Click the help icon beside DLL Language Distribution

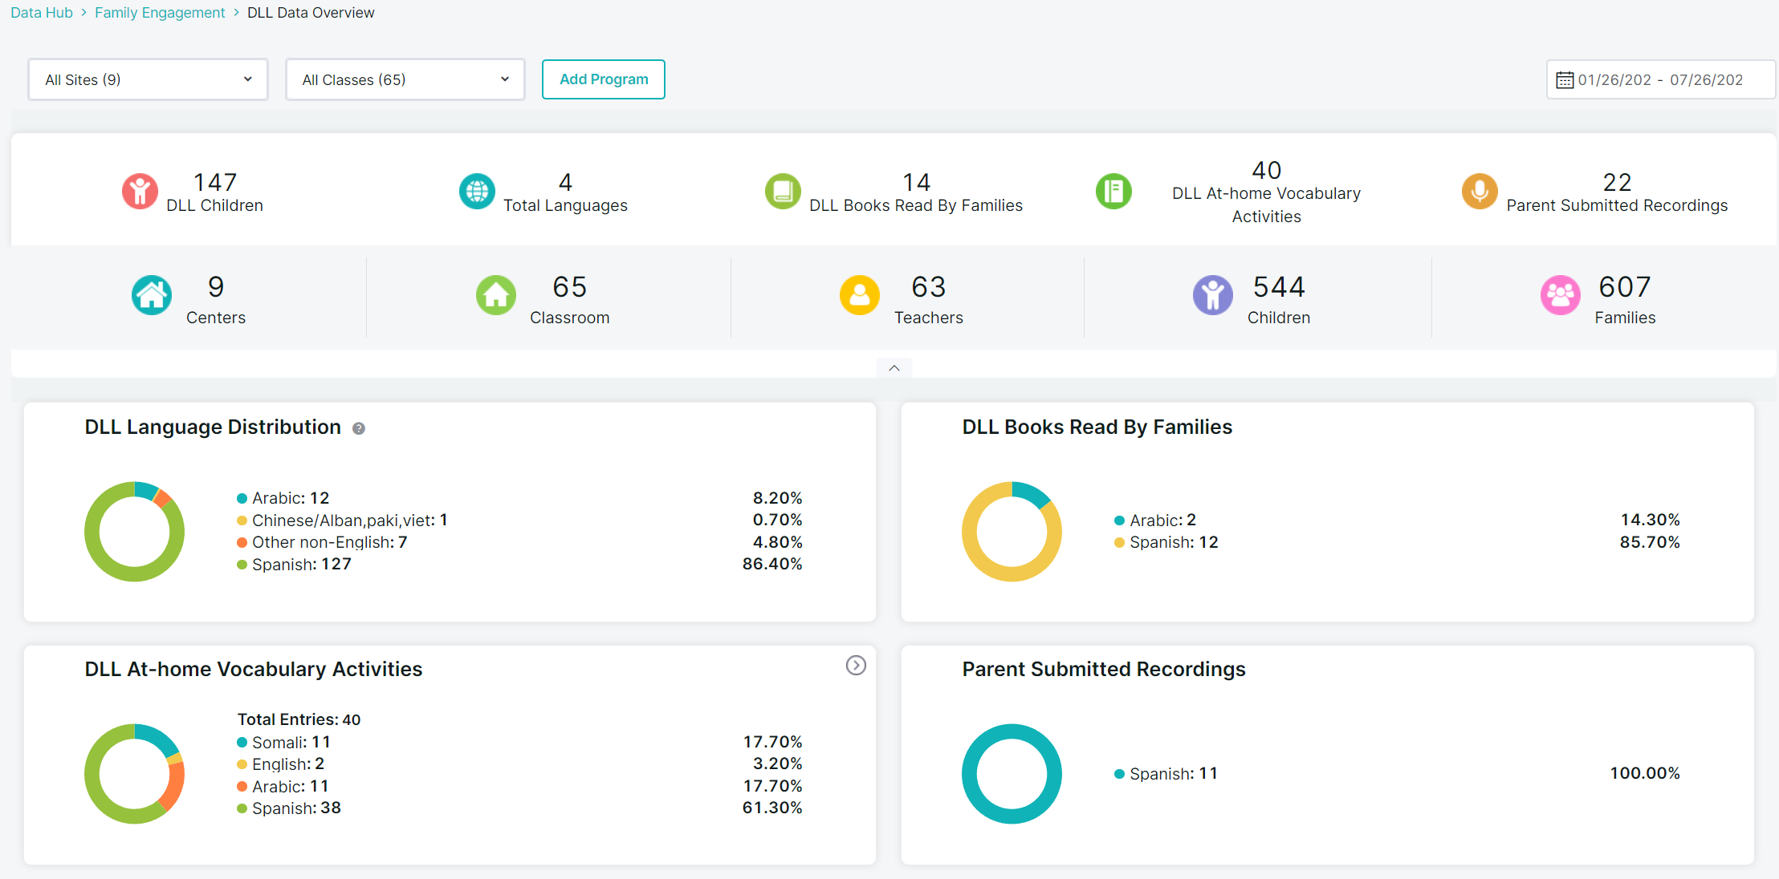(359, 428)
